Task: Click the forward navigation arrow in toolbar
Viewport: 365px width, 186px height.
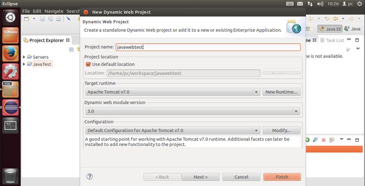Action: point(351,19)
